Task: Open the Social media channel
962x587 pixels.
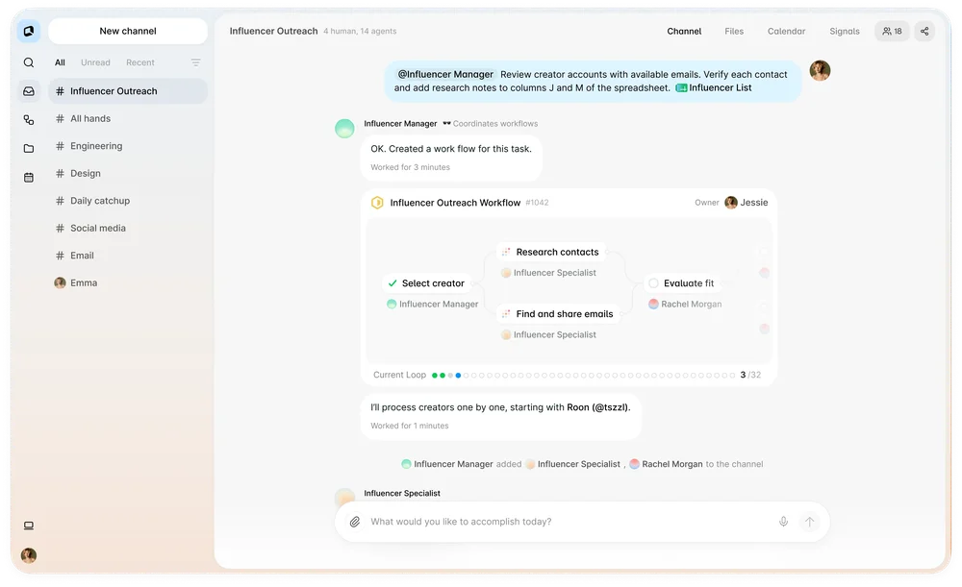Action: click(x=128, y=228)
